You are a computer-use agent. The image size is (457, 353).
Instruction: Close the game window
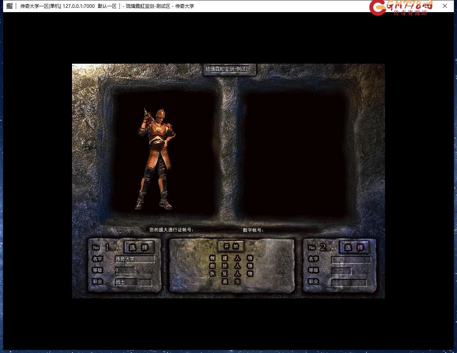pyautogui.click(x=445, y=6)
